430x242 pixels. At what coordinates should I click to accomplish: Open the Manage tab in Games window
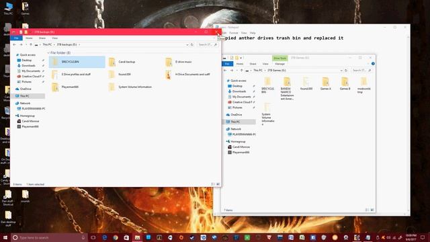tap(279, 64)
